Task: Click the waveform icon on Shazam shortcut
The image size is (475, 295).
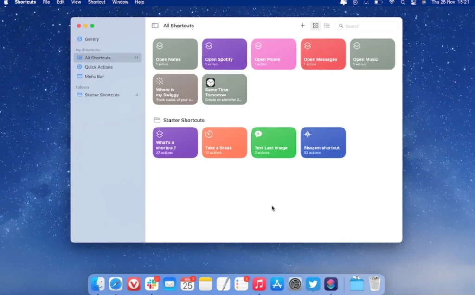Action: tap(308, 134)
